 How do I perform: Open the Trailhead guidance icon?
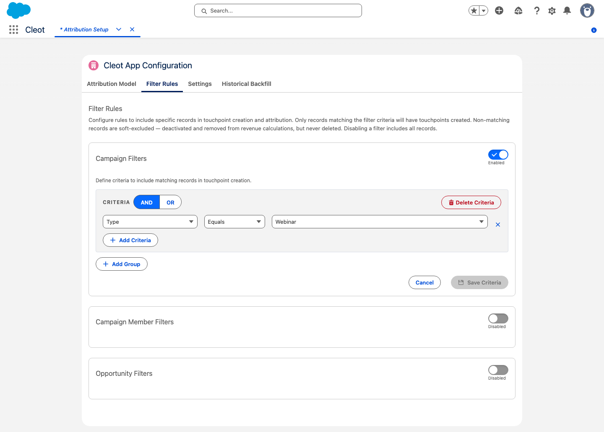pyautogui.click(x=518, y=10)
